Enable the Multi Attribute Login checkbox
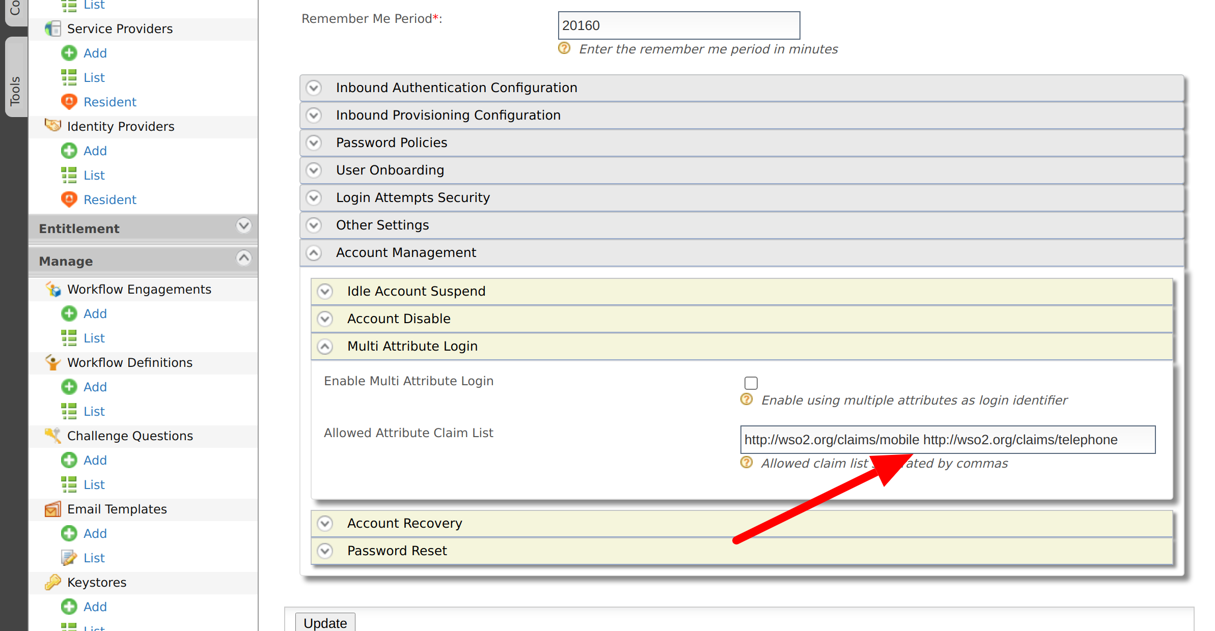1215x631 pixels. (751, 383)
